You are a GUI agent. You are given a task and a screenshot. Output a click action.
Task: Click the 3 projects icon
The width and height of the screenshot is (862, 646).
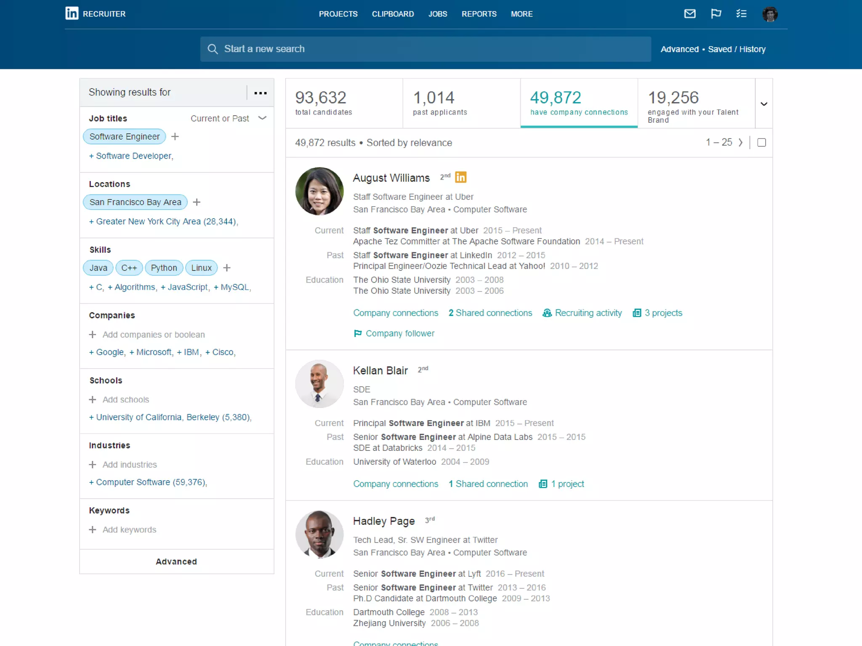point(637,313)
